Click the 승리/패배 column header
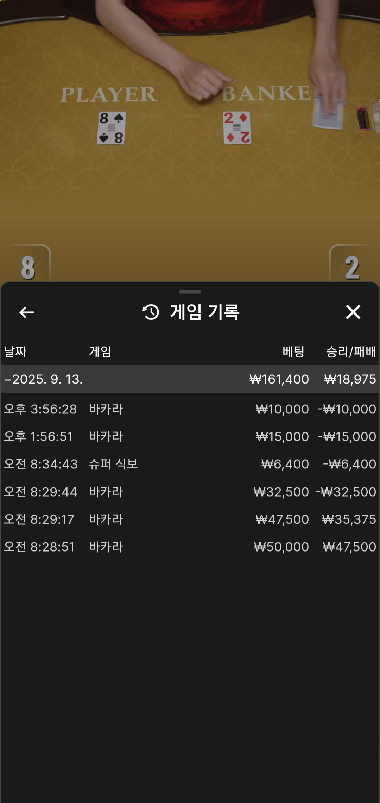 coord(351,351)
